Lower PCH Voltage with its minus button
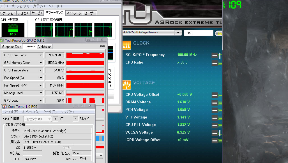 pyautogui.click(x=214, y=110)
